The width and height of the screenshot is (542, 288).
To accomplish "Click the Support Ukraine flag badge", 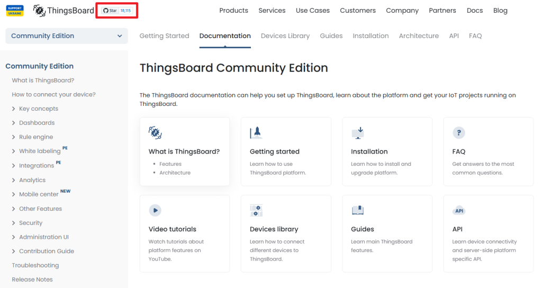I will (x=14, y=11).
